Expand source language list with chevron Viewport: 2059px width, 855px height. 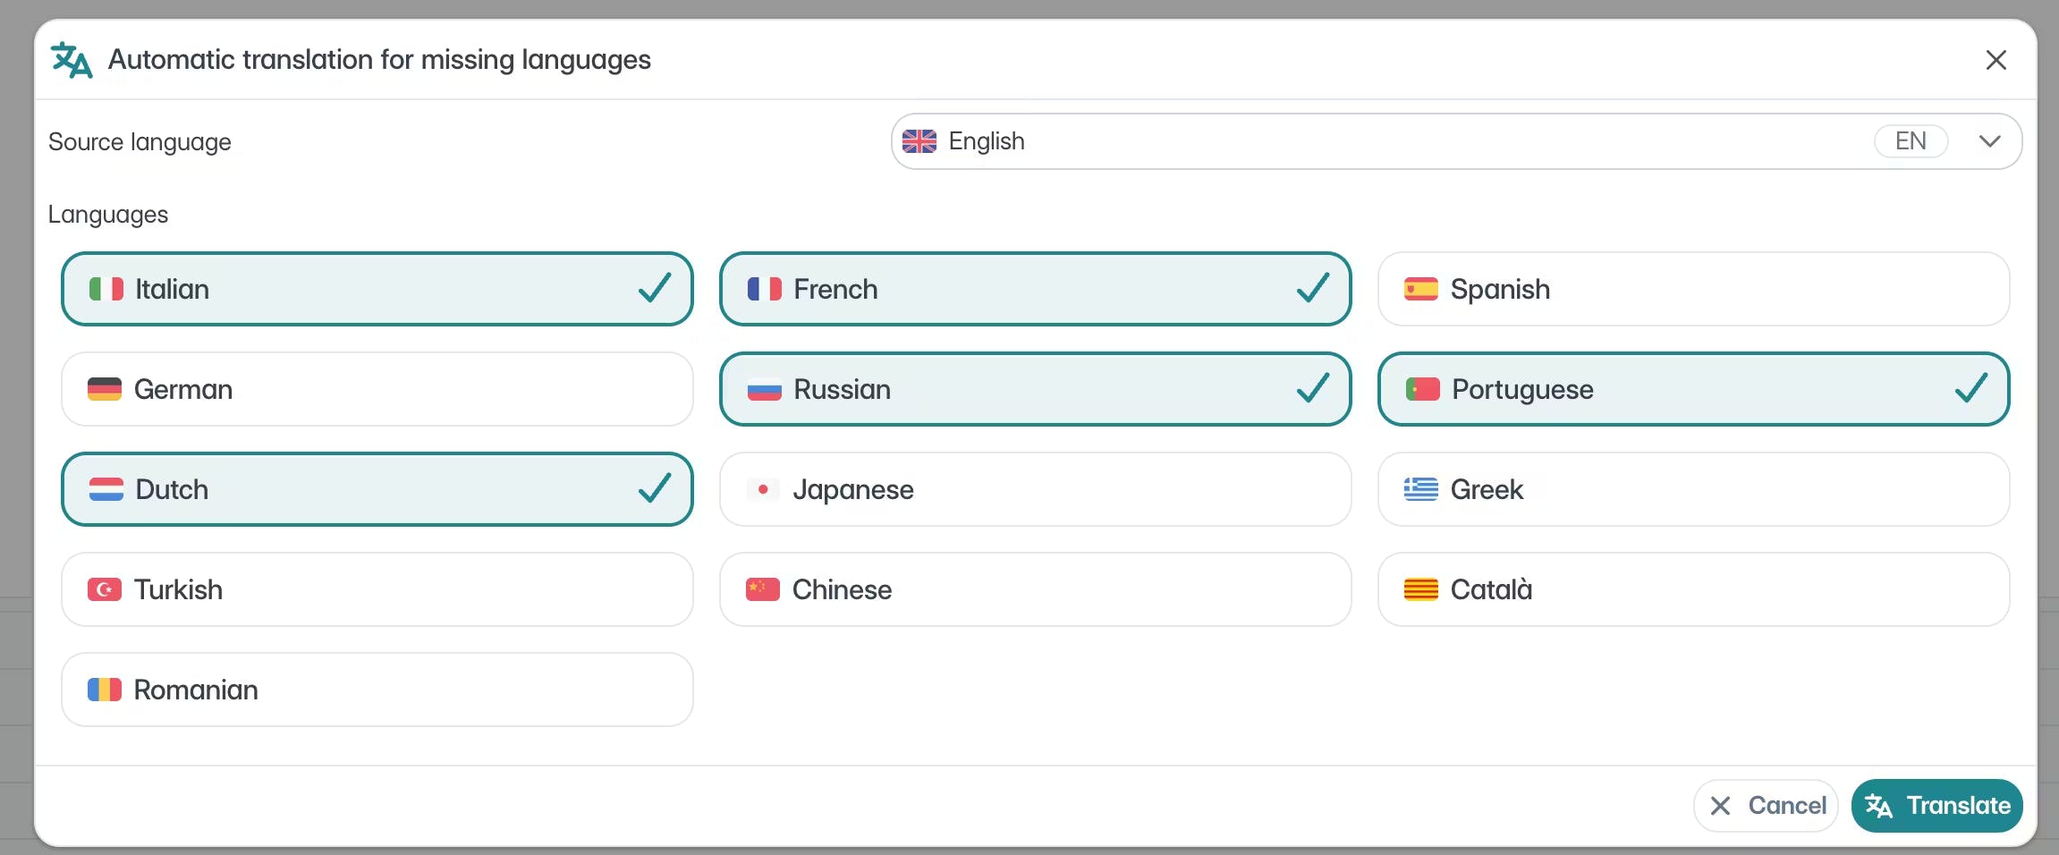tap(1989, 141)
